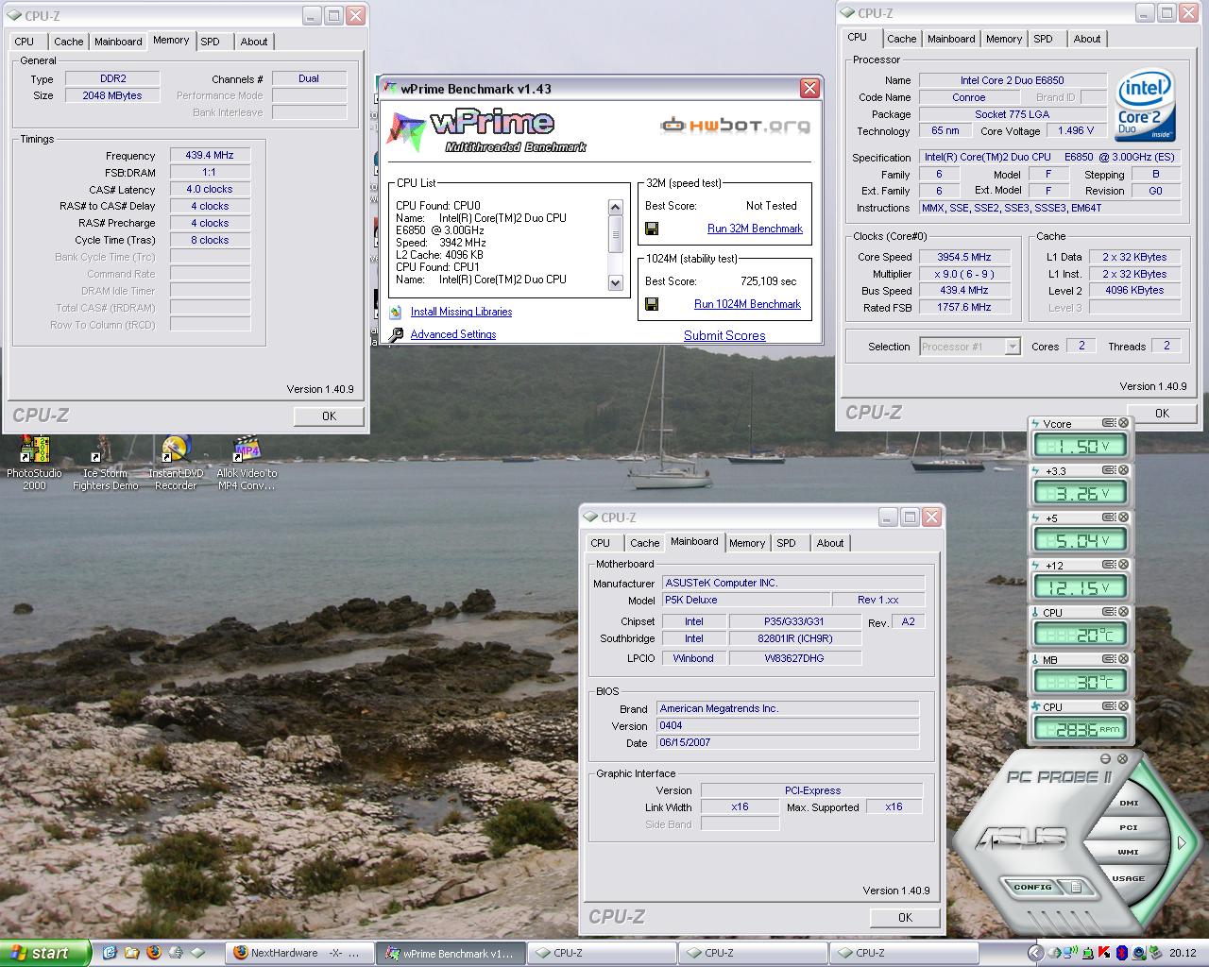Open the folder icon in the quick launch bar
Image resolution: width=1209 pixels, height=967 pixels.
(x=131, y=953)
